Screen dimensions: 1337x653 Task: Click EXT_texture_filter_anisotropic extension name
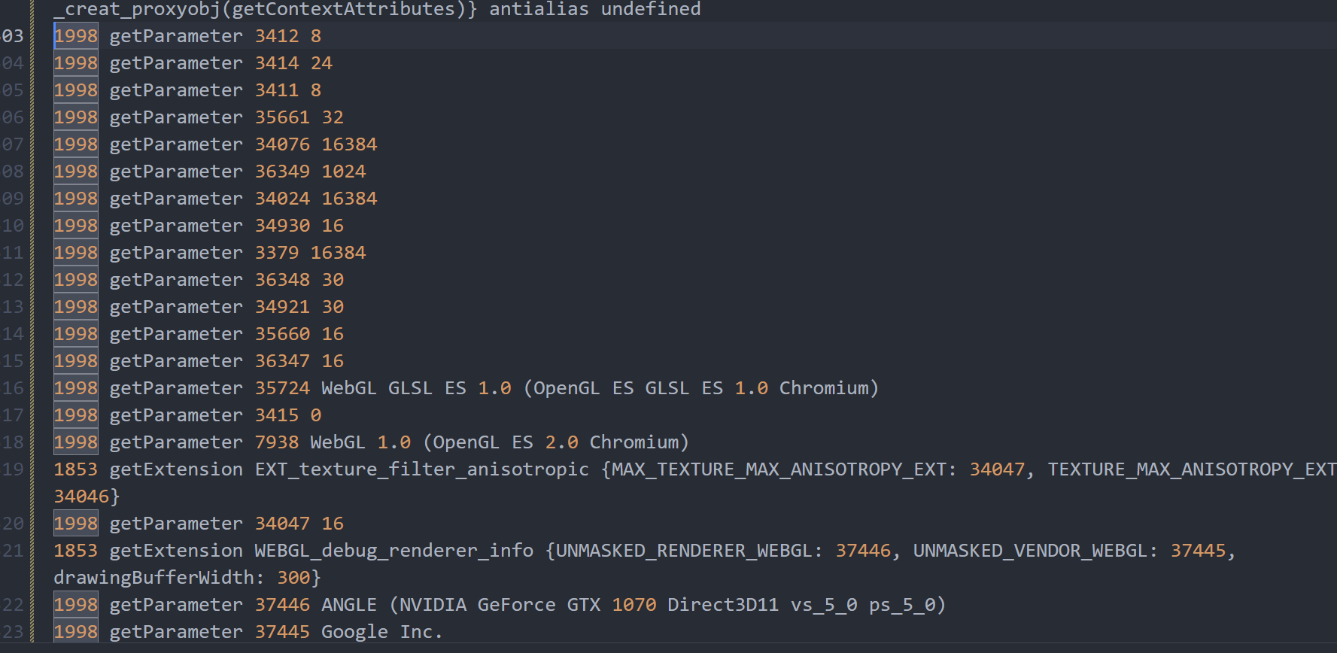tap(421, 469)
